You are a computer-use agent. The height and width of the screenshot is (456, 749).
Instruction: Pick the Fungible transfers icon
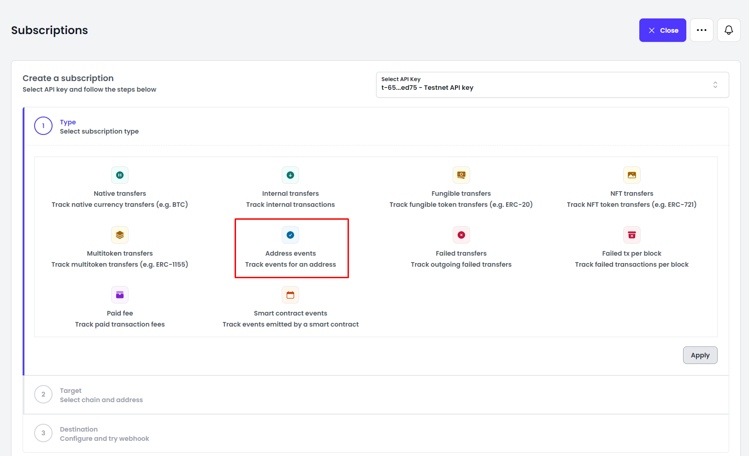(461, 175)
